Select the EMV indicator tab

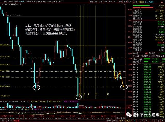55,118
